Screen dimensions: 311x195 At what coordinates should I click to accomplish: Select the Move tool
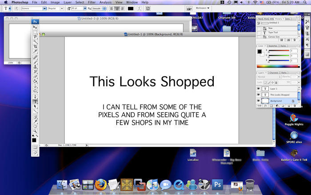pyautogui.click(x=35, y=27)
